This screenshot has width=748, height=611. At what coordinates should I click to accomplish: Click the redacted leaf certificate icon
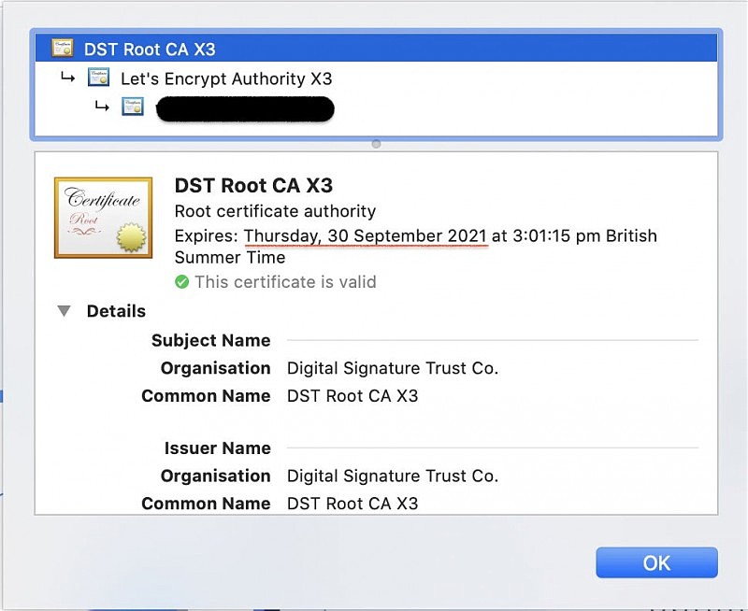point(133,107)
